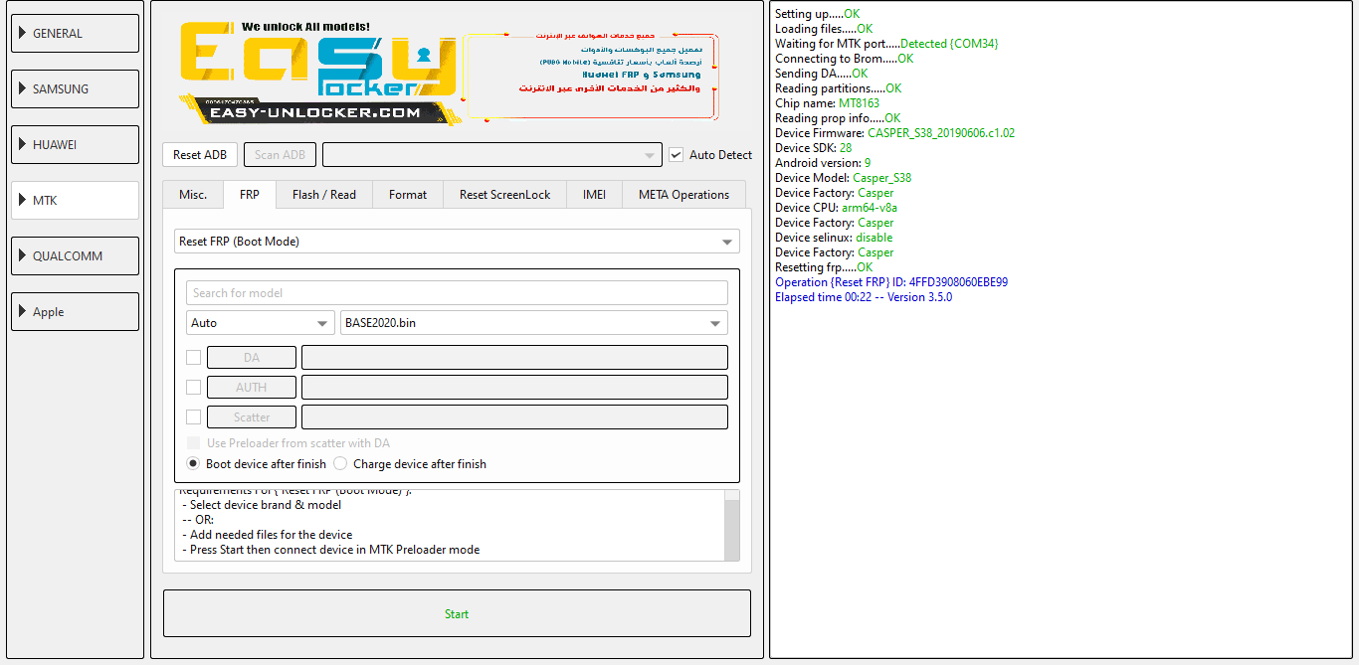Click 'Elapsed time 00:22' log line
The width and height of the screenshot is (1359, 665).
[x=864, y=297]
